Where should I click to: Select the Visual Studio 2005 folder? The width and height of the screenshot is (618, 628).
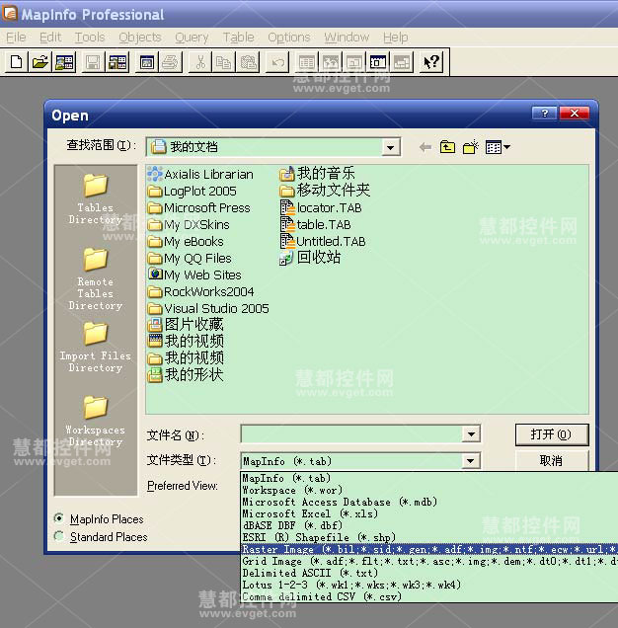[x=208, y=308]
